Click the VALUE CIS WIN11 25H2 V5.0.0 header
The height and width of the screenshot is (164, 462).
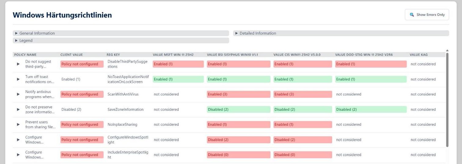coord(297,55)
